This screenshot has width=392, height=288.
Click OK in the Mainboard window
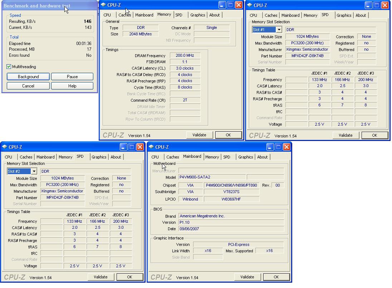[276, 277]
